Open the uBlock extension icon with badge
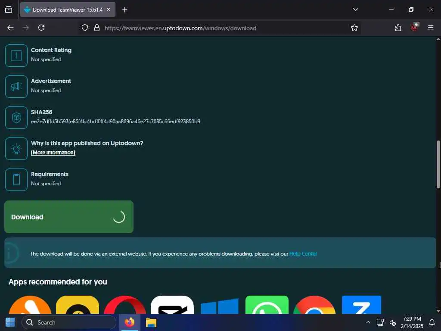This screenshot has height=331, width=441. click(415, 27)
